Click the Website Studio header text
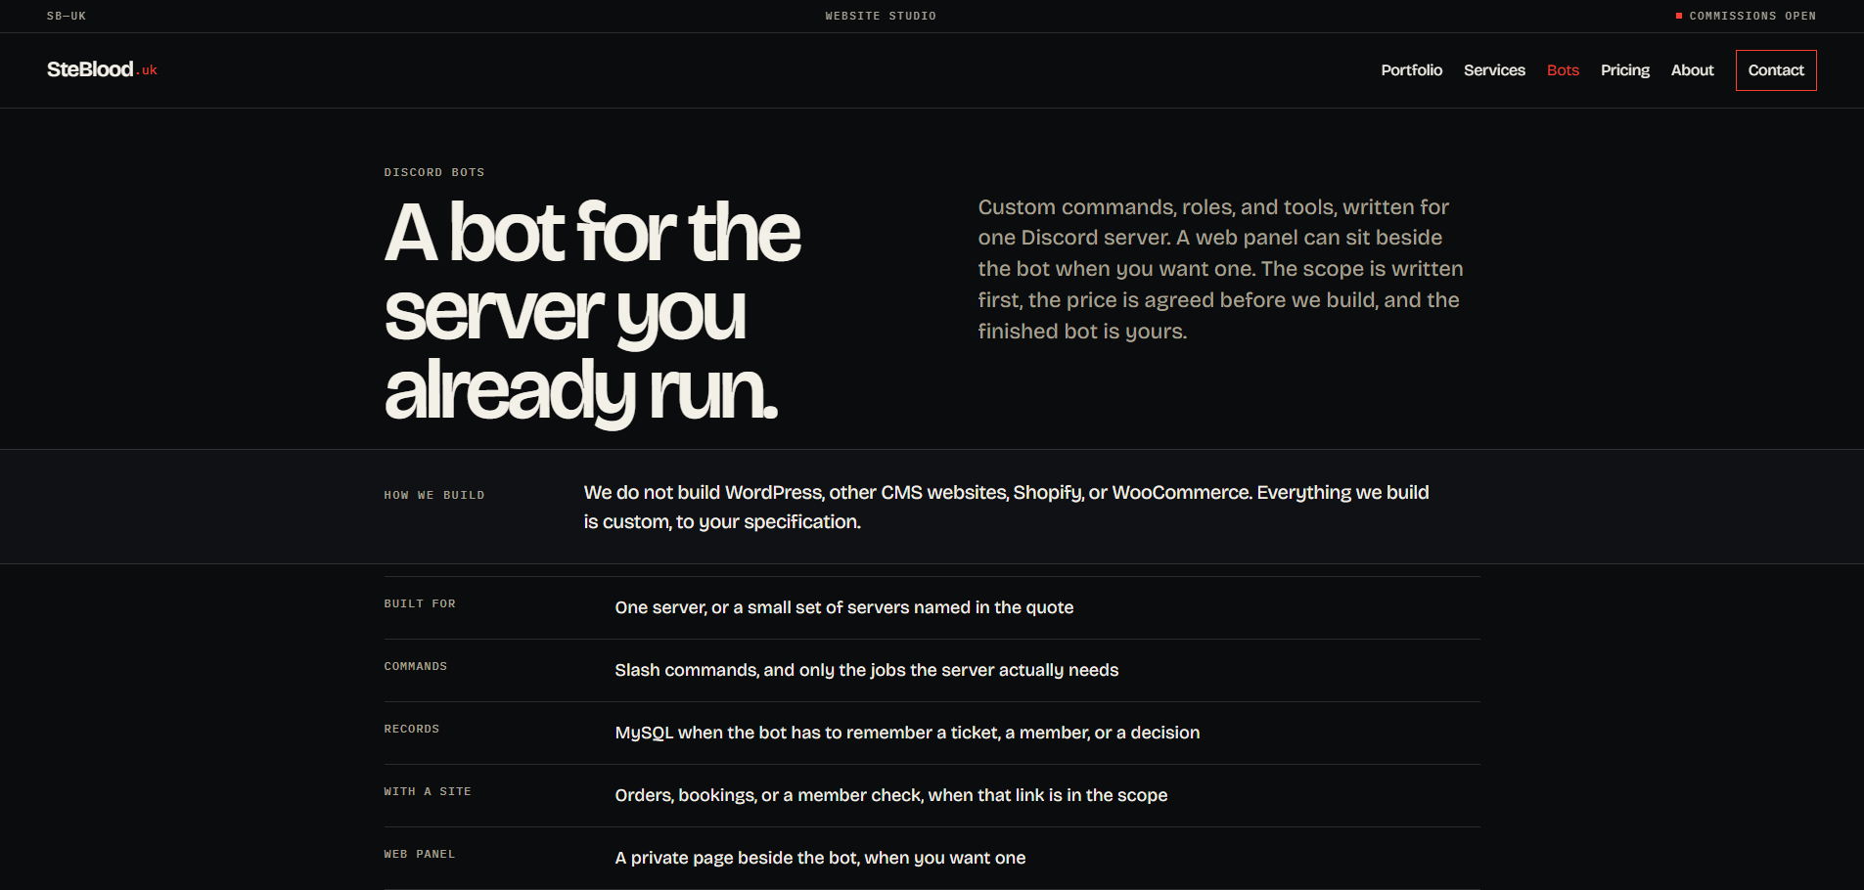 click(881, 16)
